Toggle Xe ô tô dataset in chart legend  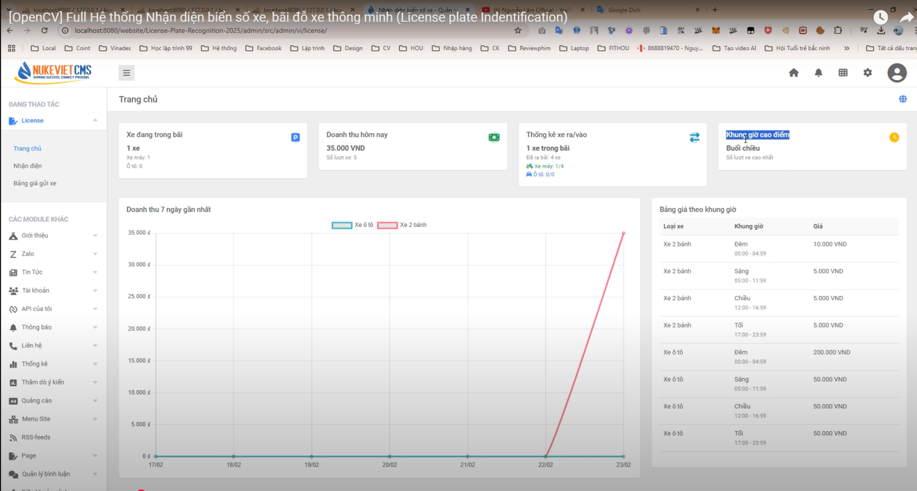(353, 225)
